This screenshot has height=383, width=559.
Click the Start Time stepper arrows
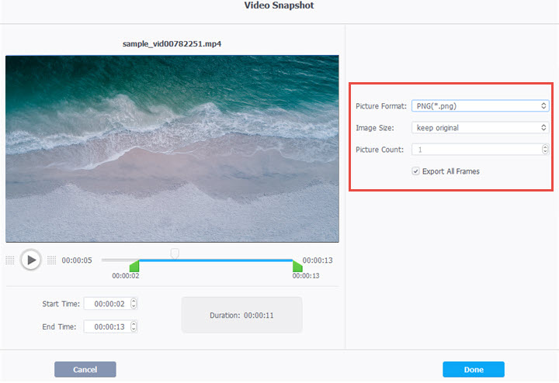[134, 304]
